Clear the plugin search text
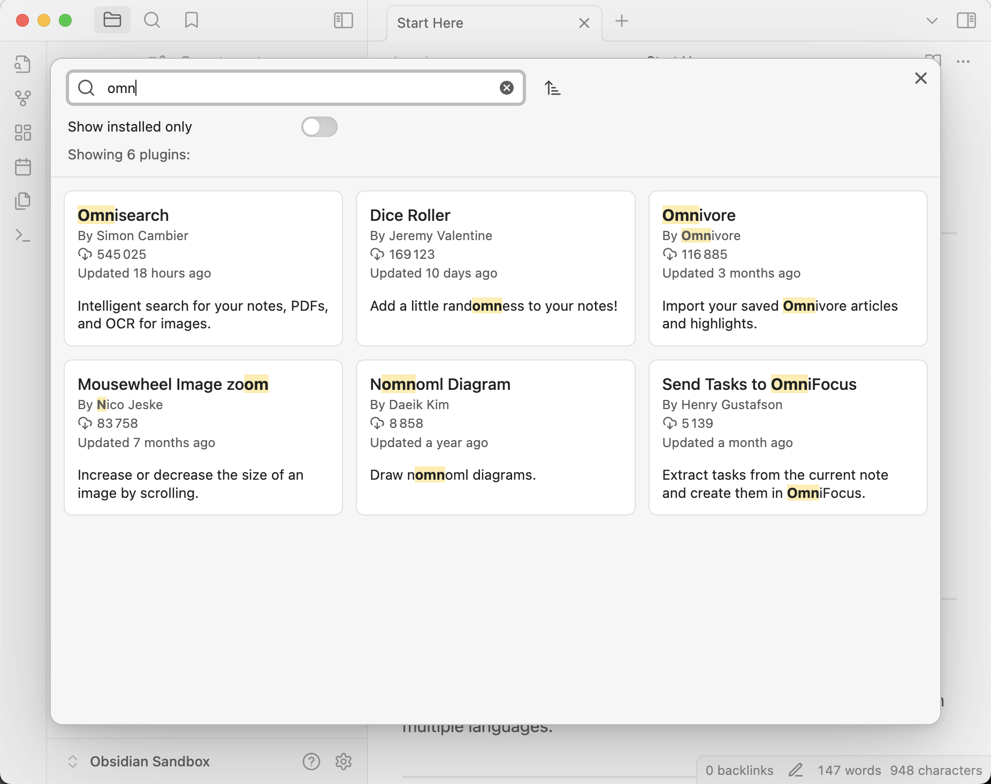Image resolution: width=991 pixels, height=784 pixels. tap(506, 88)
